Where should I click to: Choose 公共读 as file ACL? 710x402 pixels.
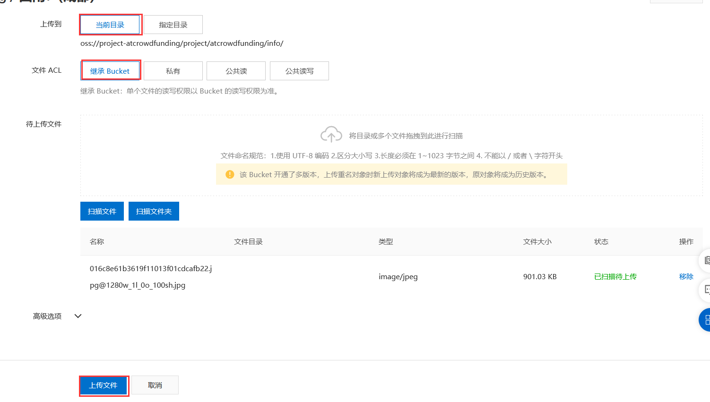pyautogui.click(x=236, y=70)
